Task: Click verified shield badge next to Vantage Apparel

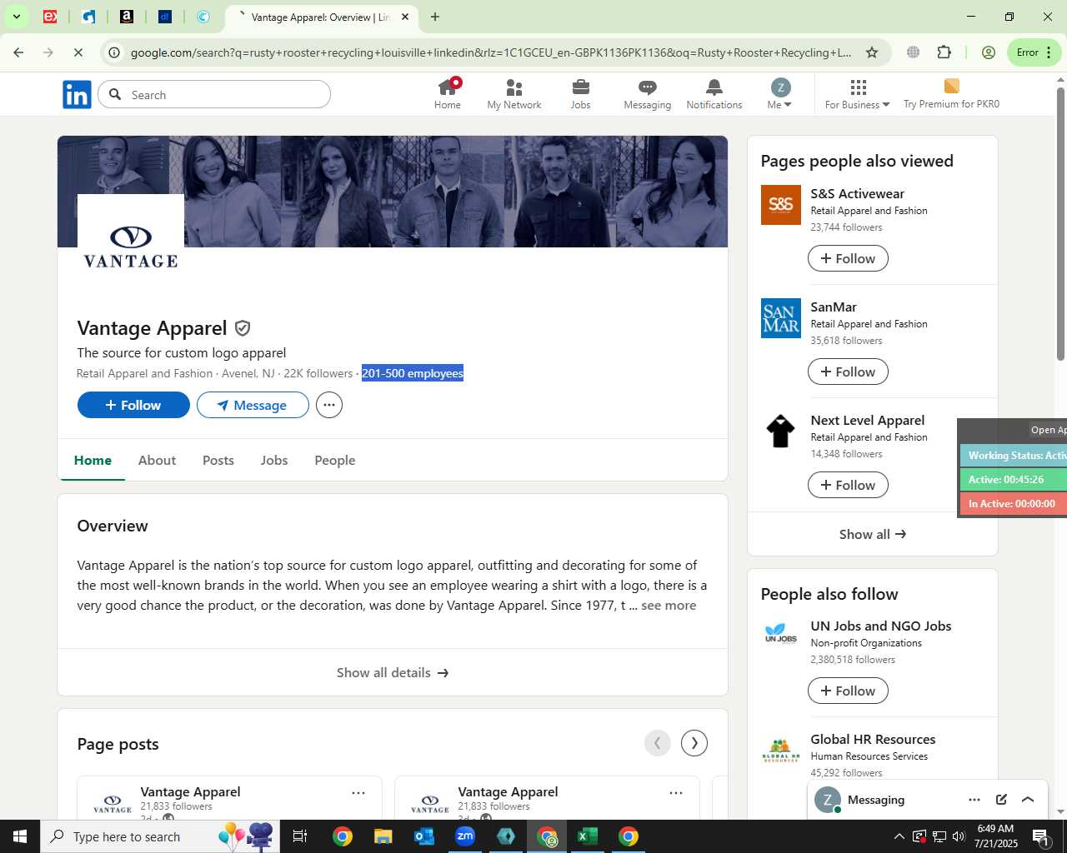Action: pyautogui.click(x=243, y=328)
